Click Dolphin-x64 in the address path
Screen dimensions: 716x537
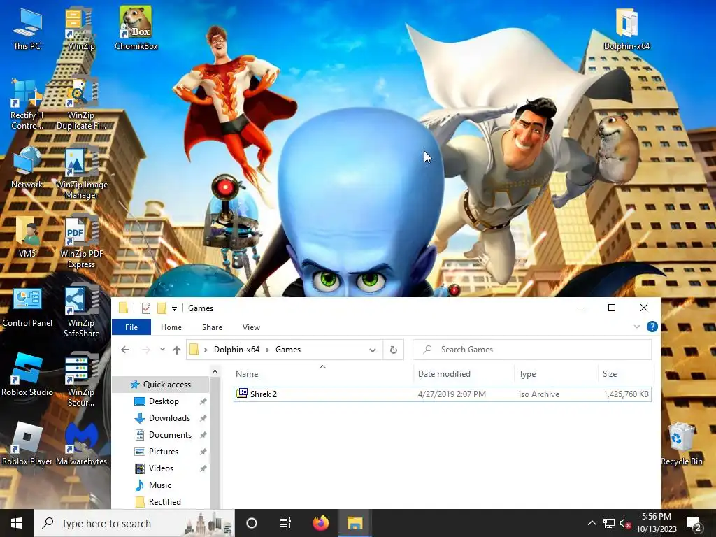pos(236,350)
